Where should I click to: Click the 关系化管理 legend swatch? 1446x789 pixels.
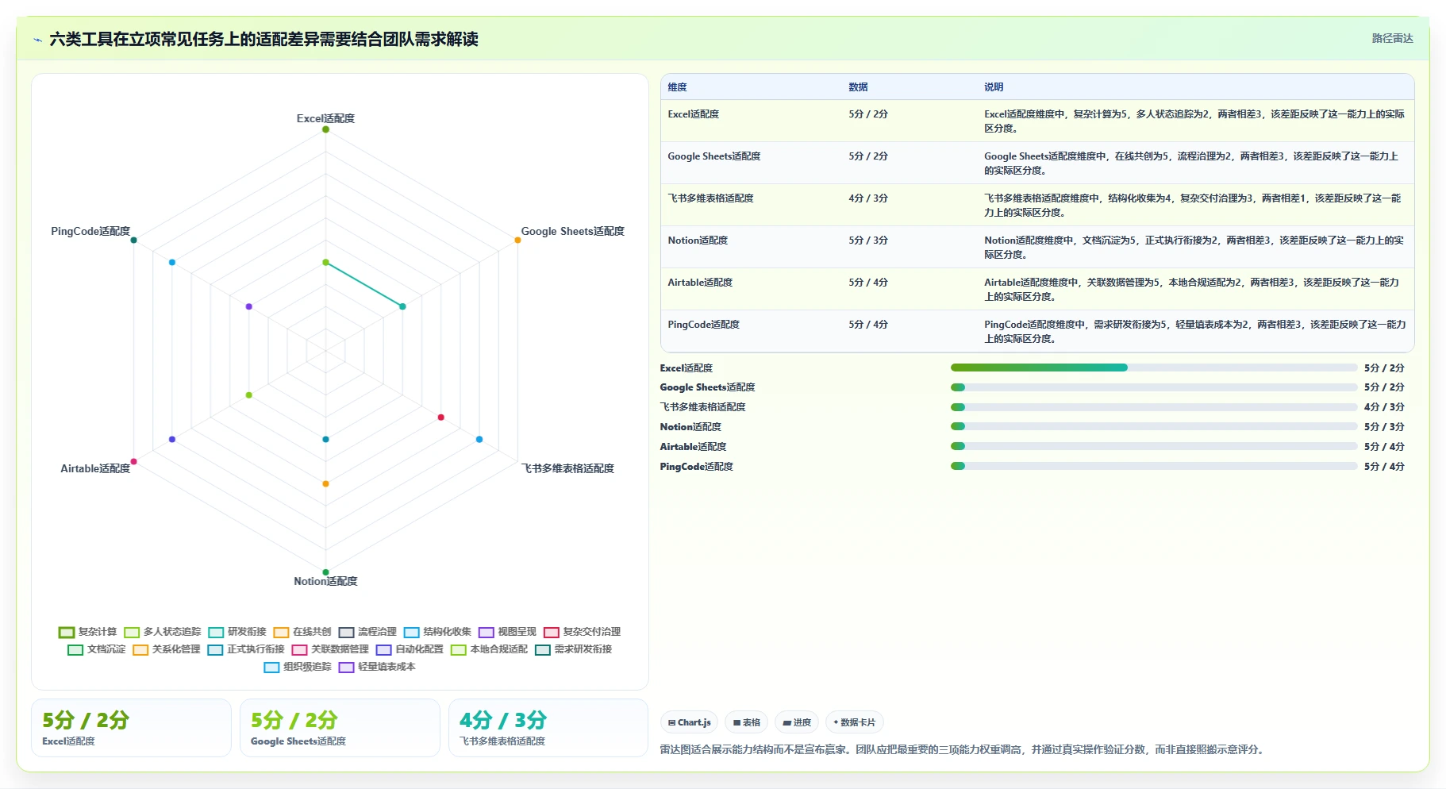tap(140, 650)
